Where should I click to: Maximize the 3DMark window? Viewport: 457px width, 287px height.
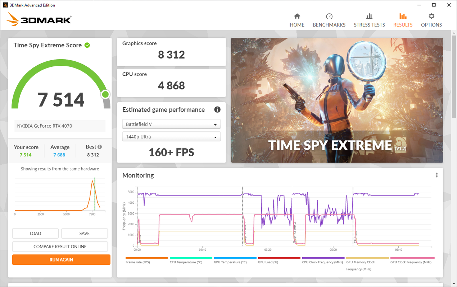click(434, 5)
